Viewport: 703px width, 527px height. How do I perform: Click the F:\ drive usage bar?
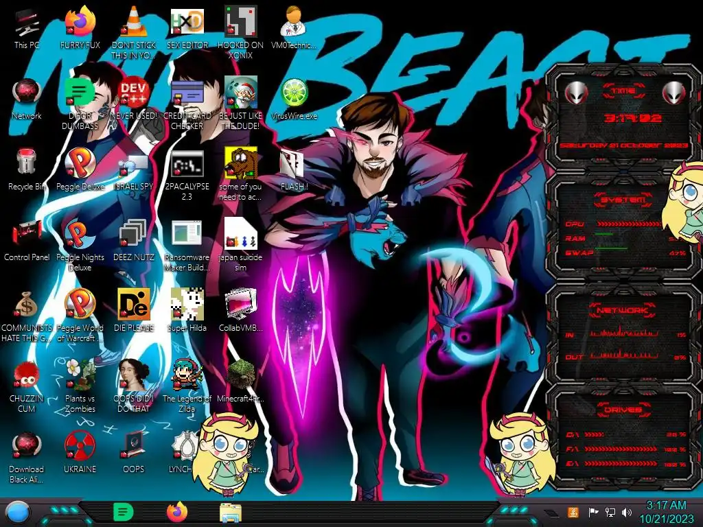coord(621,449)
